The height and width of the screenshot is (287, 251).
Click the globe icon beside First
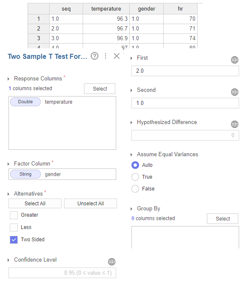(234, 60)
